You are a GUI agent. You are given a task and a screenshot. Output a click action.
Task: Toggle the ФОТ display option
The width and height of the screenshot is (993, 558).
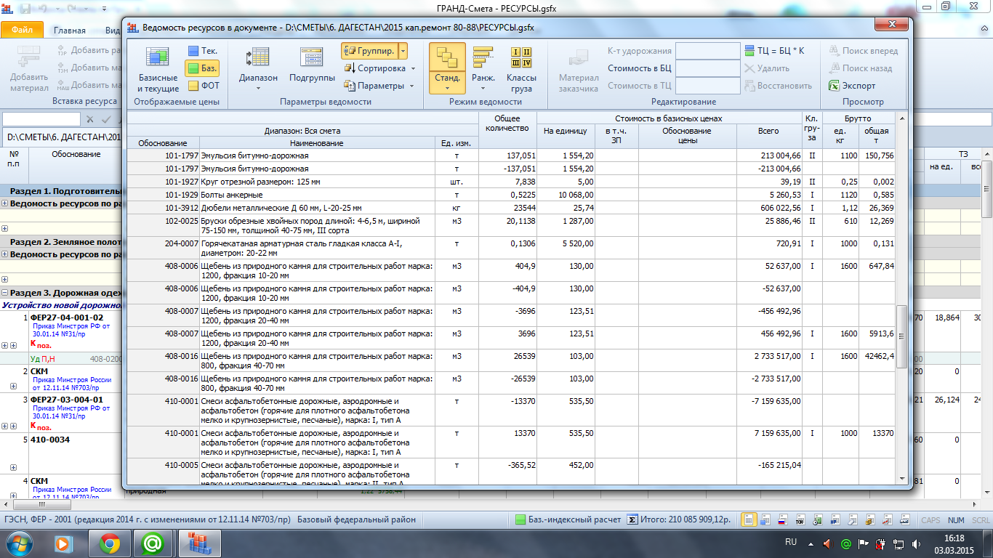203,86
